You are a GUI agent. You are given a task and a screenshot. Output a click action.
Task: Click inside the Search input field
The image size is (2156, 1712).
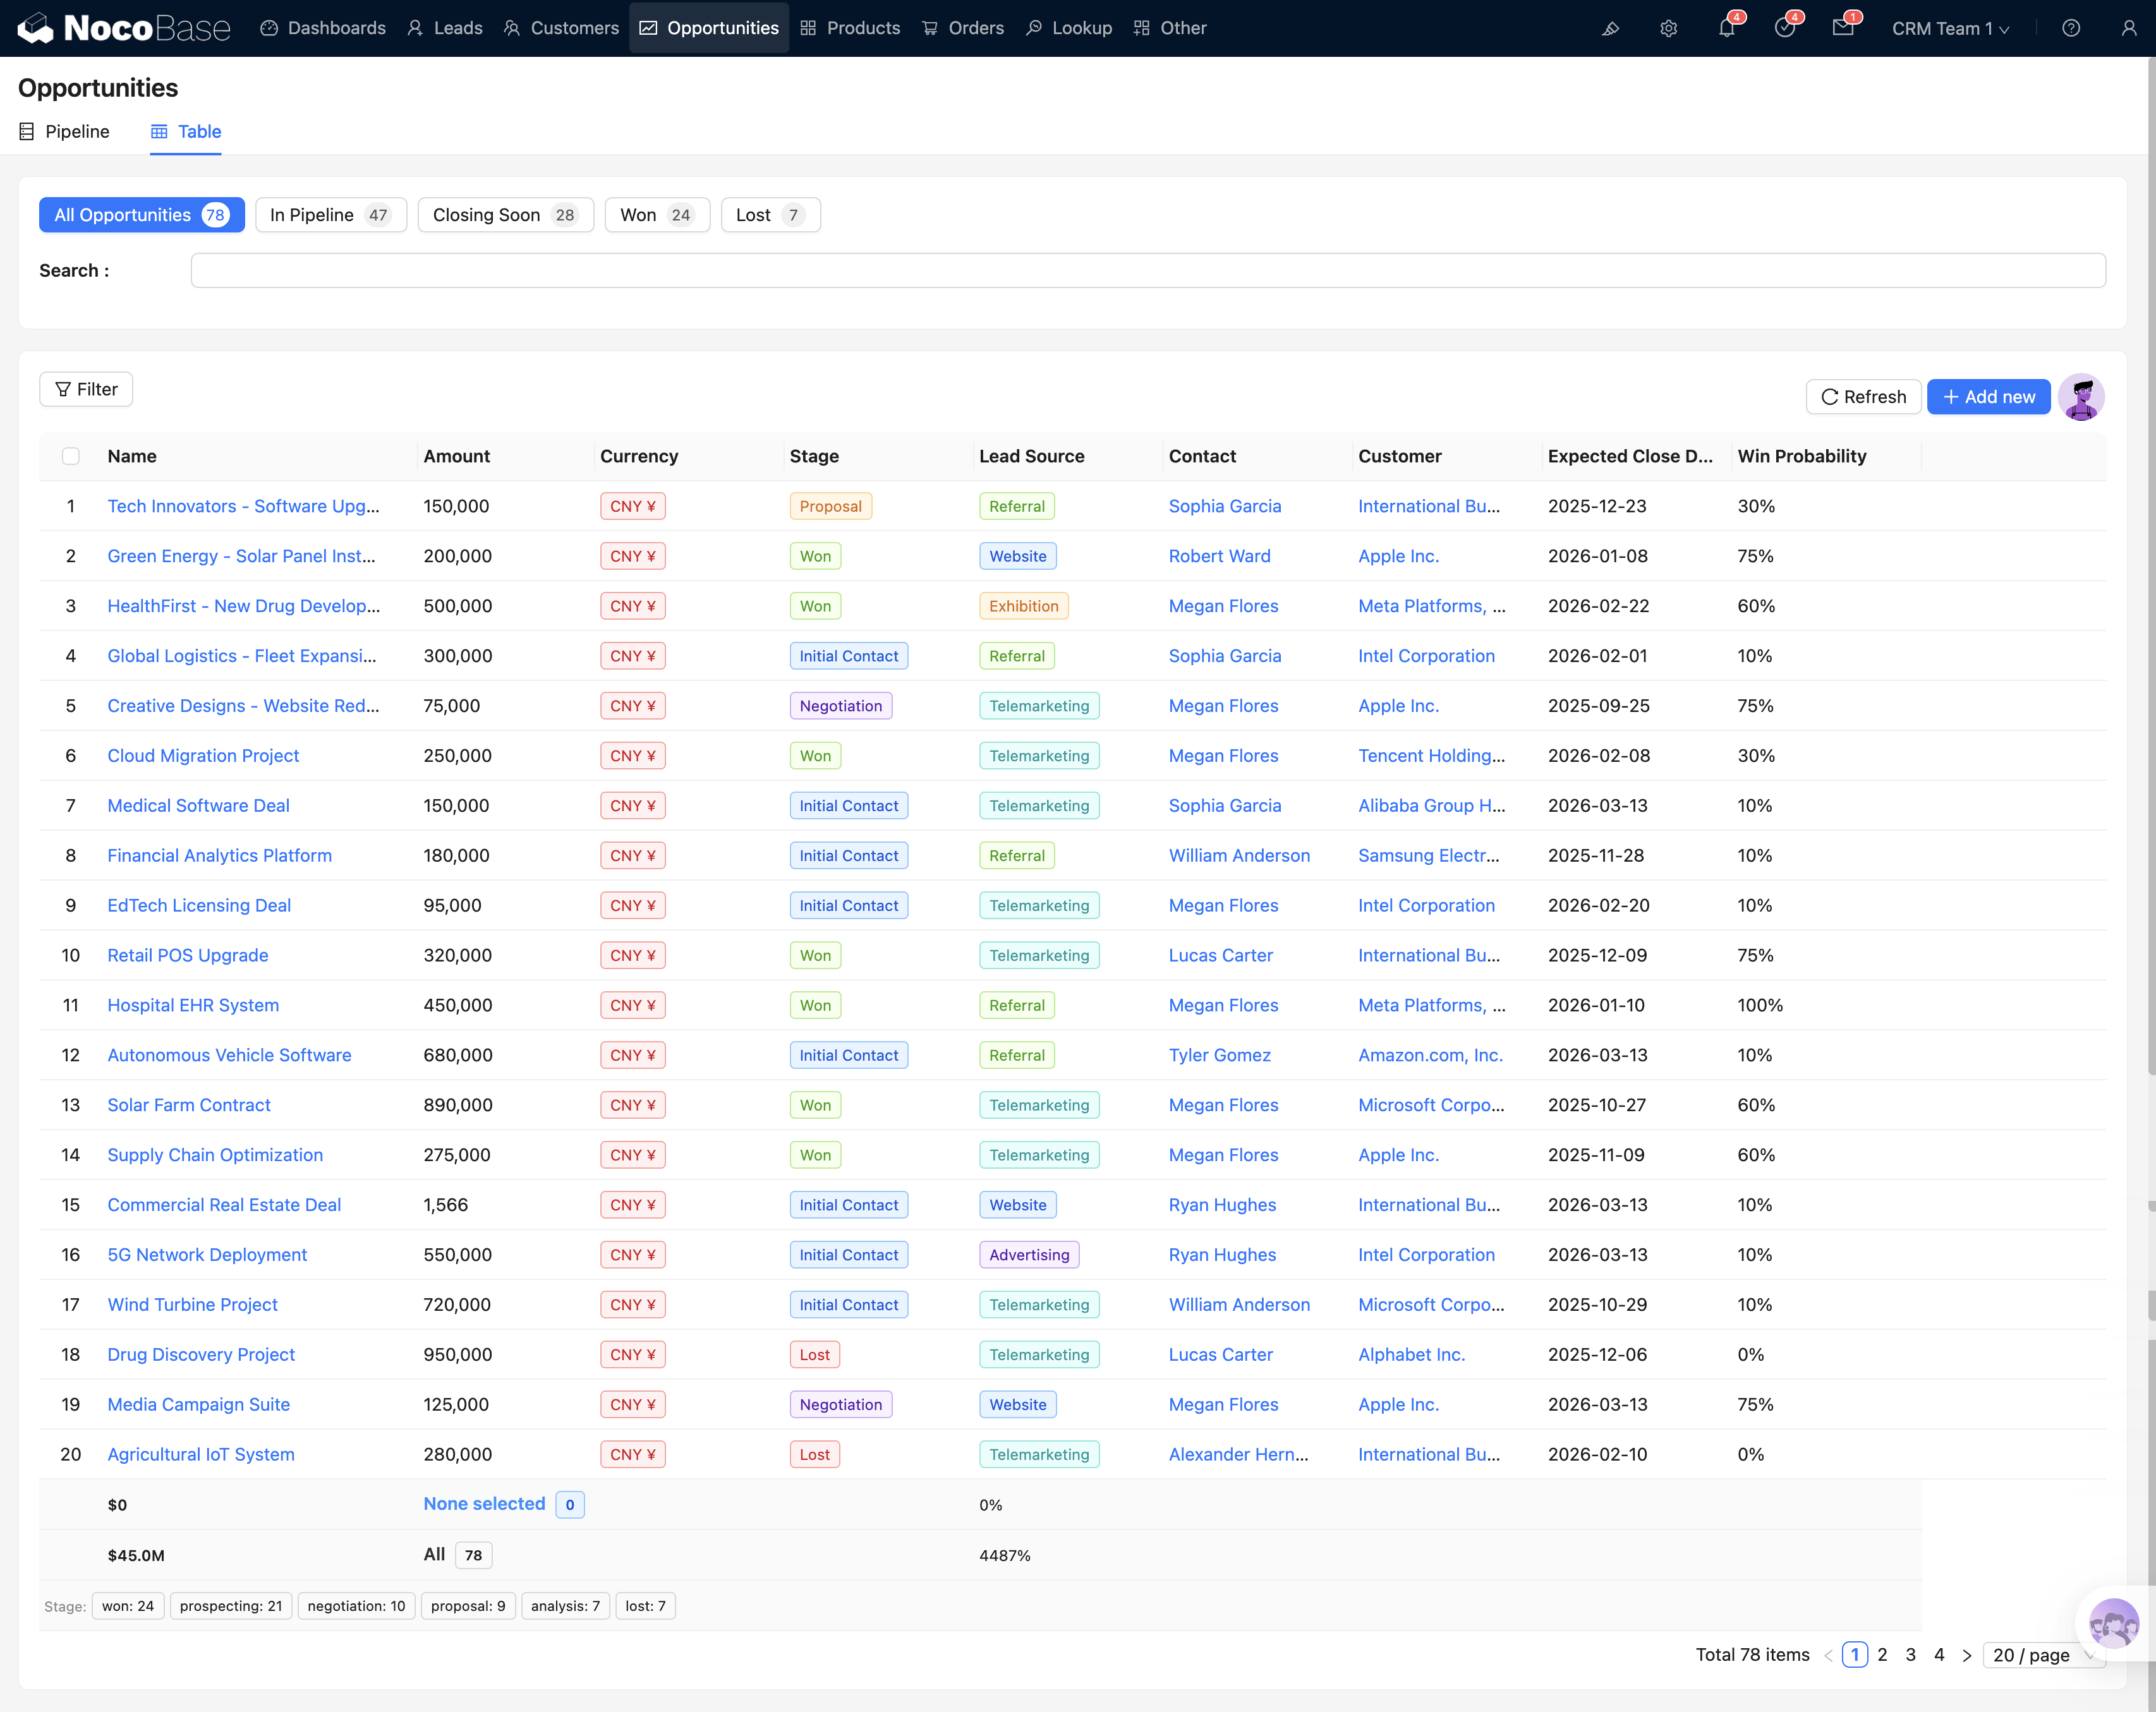(1147, 270)
